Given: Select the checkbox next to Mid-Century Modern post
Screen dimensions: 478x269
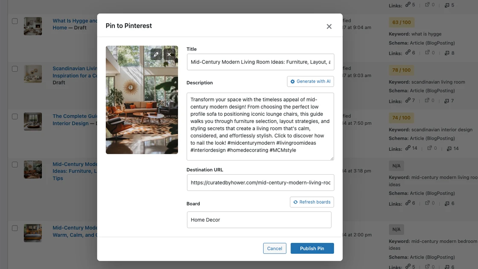Looking at the screenshot, I should point(15,164).
